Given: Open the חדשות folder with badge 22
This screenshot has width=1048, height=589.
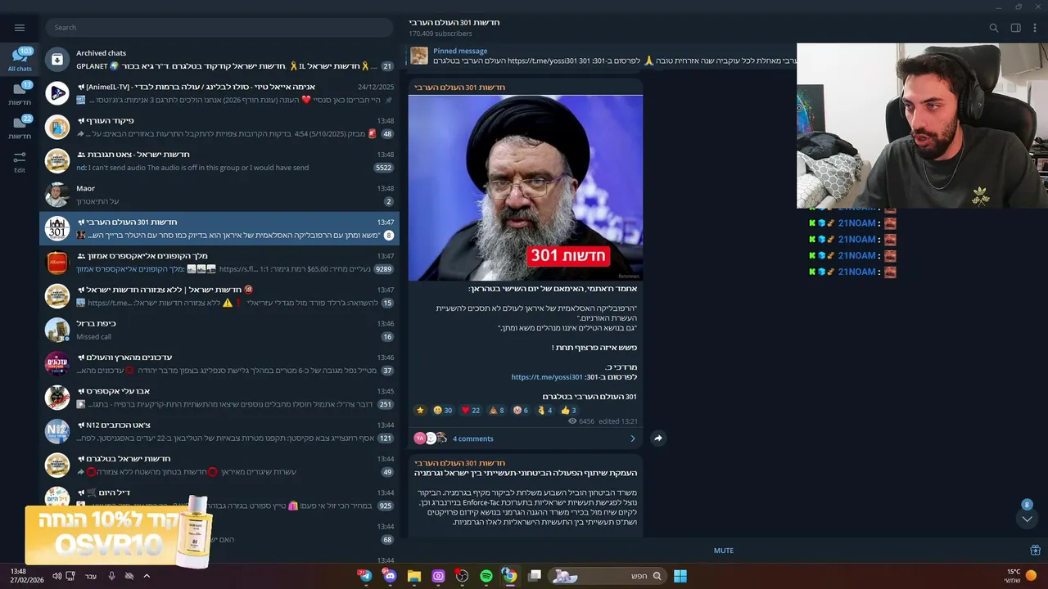Looking at the screenshot, I should pyautogui.click(x=20, y=128).
